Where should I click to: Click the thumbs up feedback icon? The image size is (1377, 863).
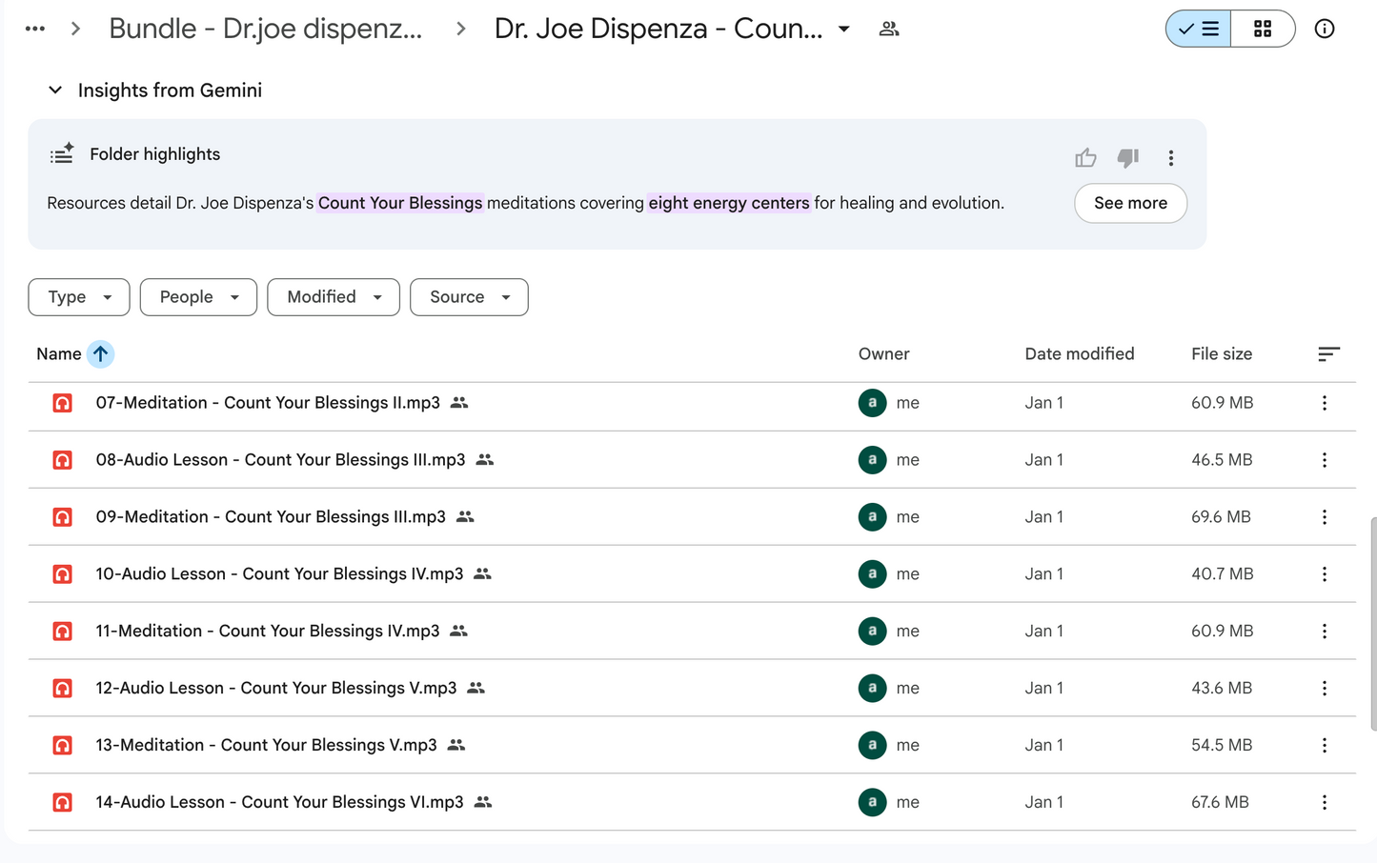[1085, 158]
